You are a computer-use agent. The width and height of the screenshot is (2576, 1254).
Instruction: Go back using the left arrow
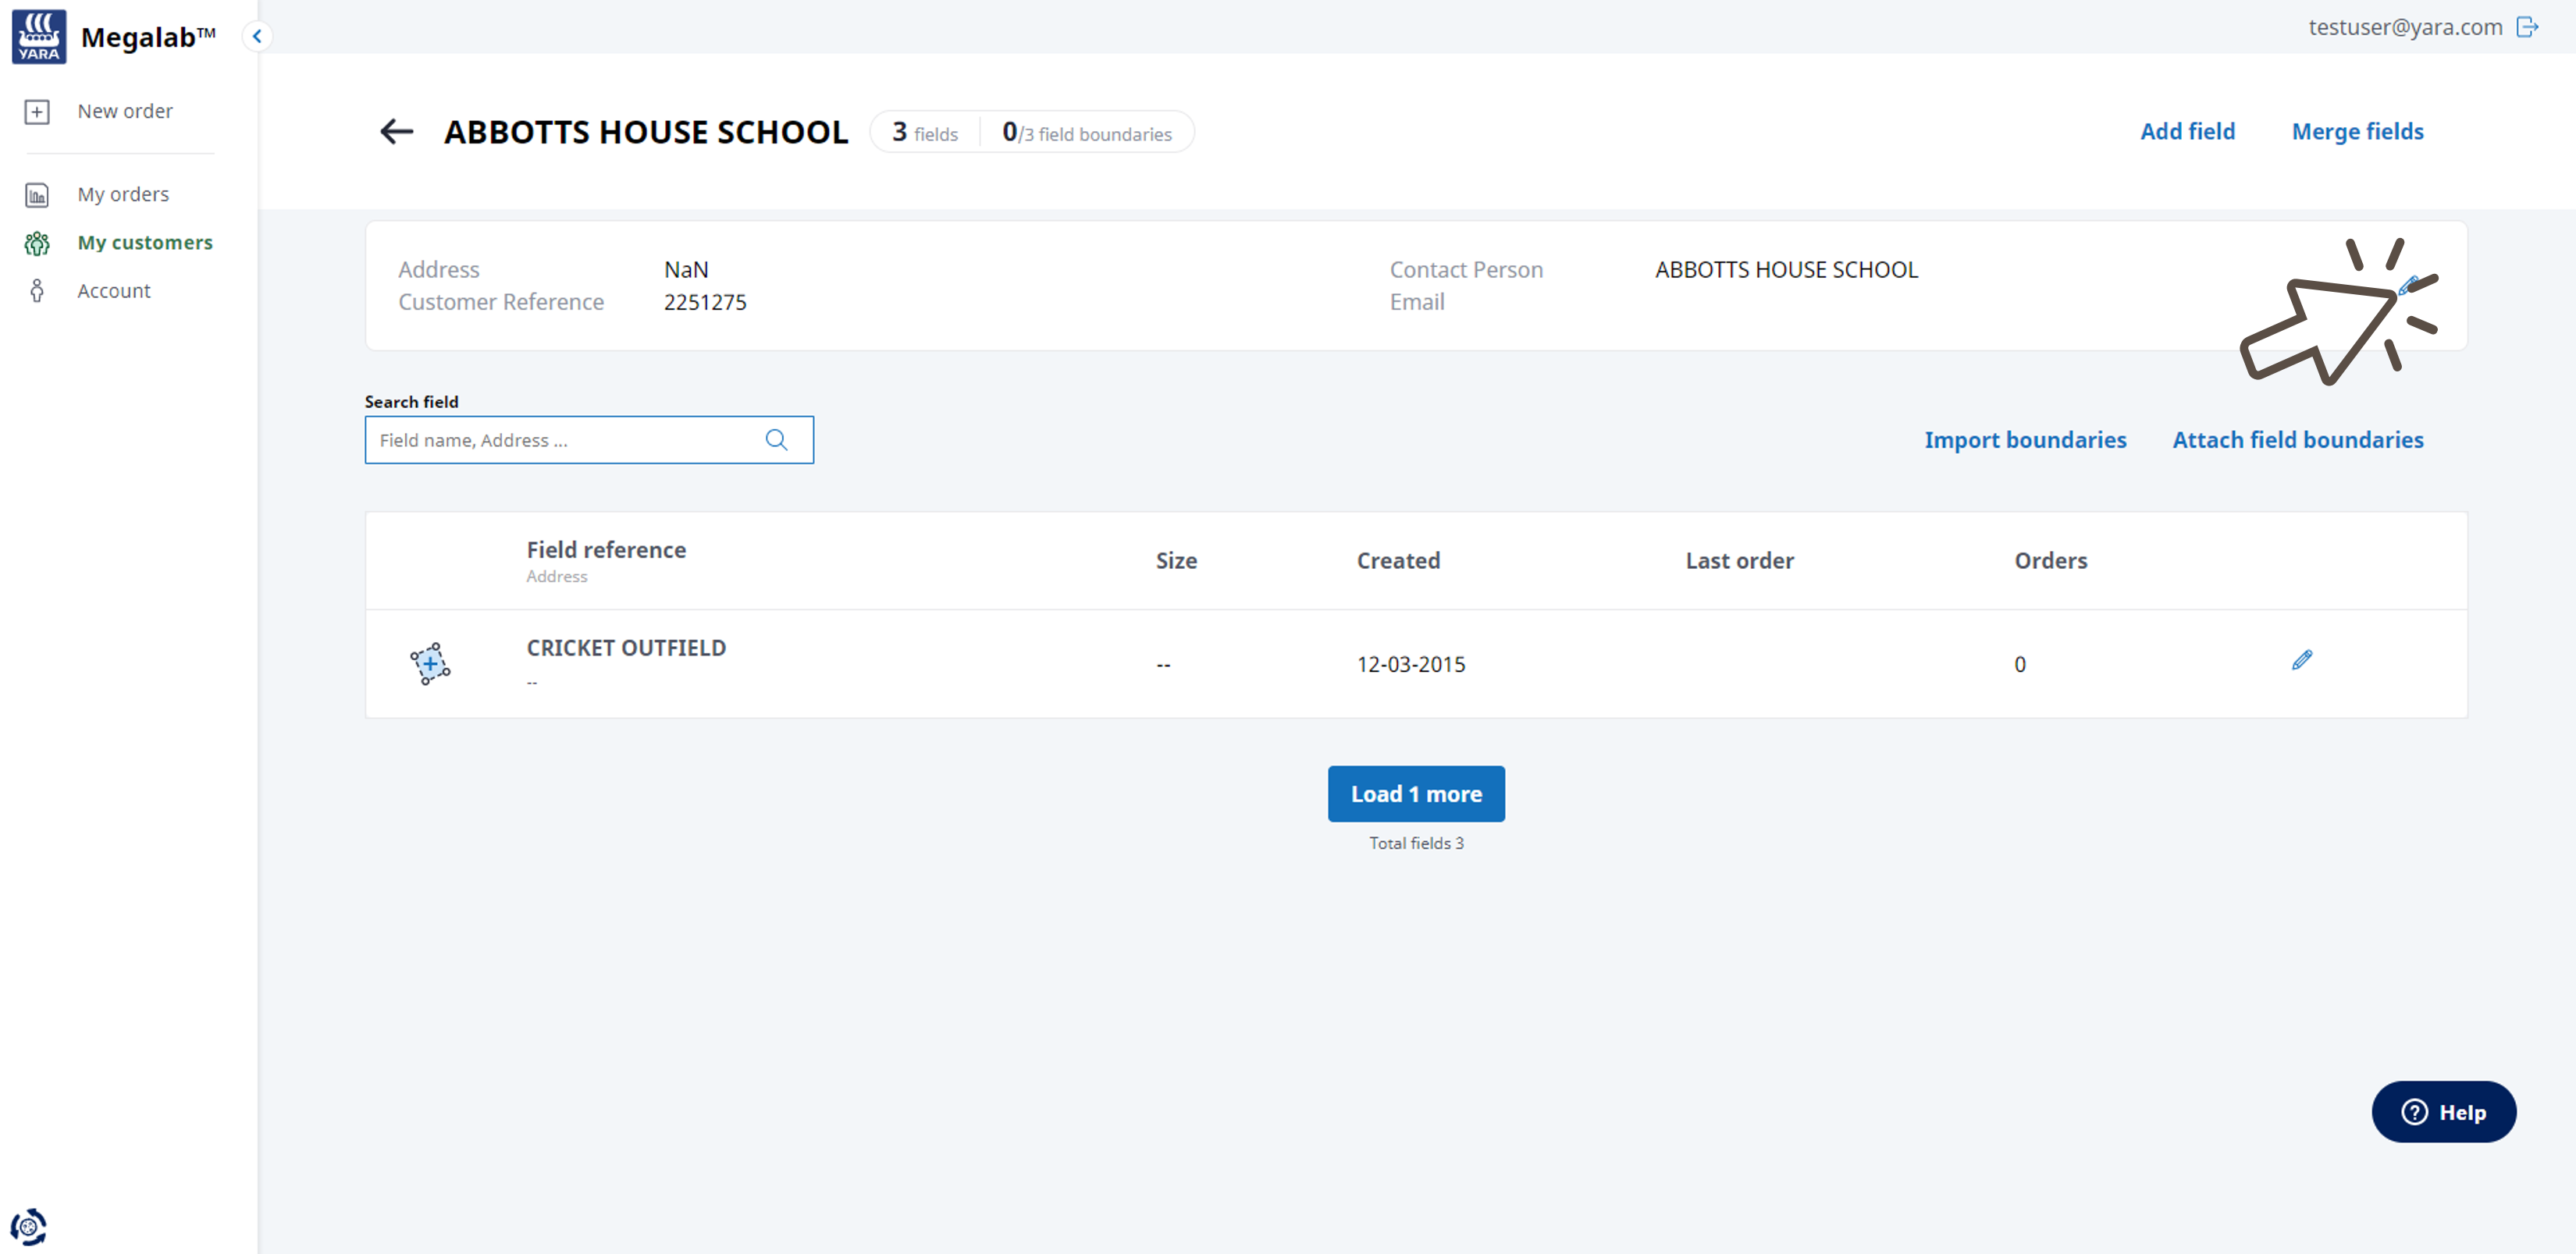[397, 132]
